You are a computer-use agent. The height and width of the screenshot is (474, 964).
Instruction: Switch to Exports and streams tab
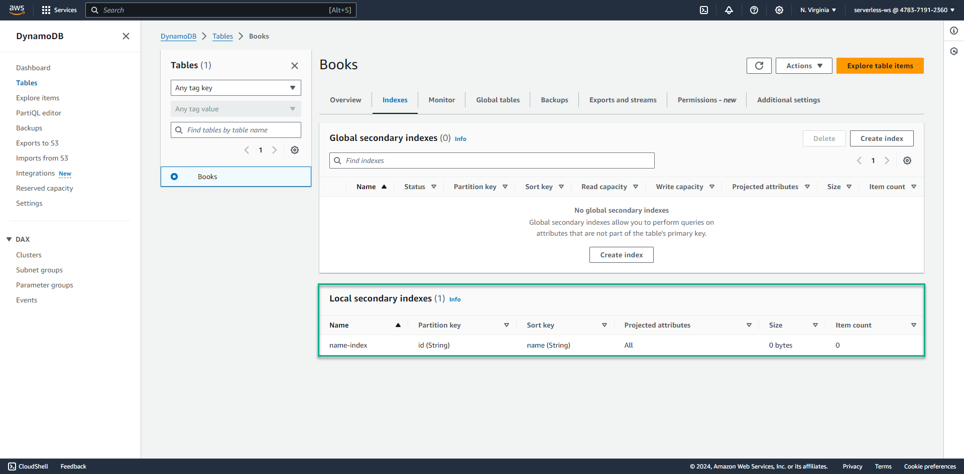623,100
